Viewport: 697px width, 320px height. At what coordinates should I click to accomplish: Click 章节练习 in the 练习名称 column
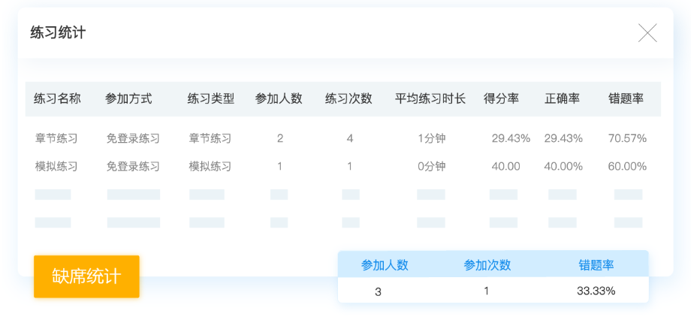(56, 138)
